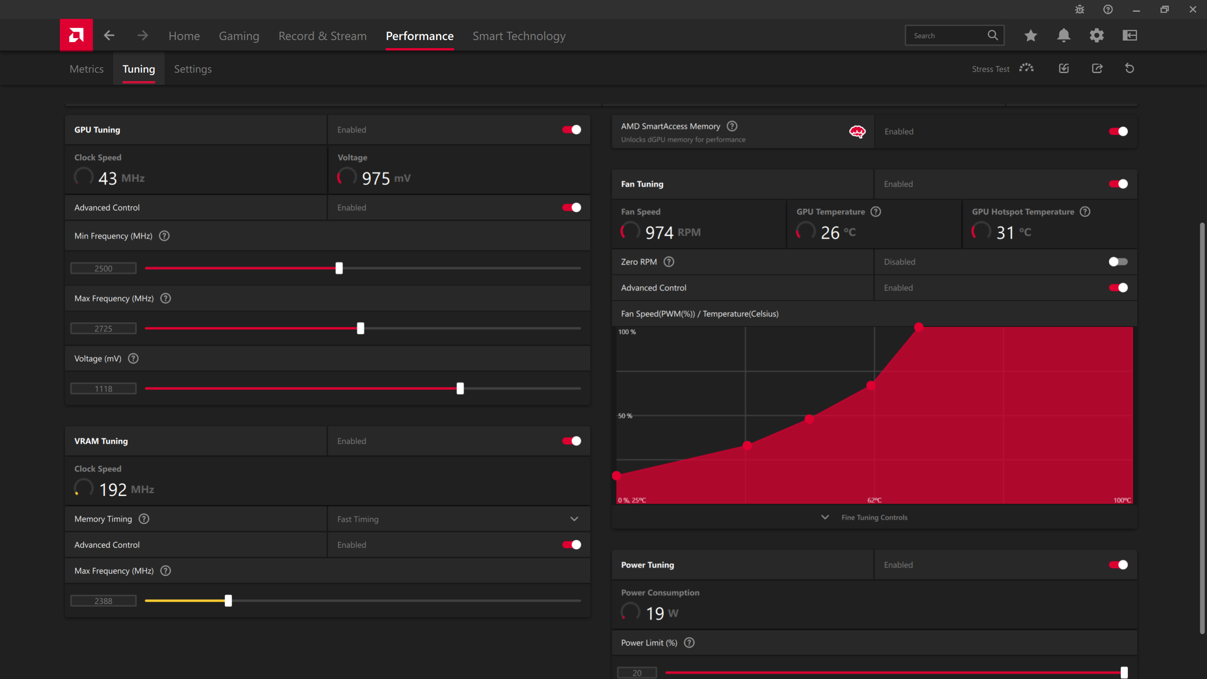The width and height of the screenshot is (1207, 679).
Task: Show help for GPU Min Frequency
Action: tap(164, 236)
